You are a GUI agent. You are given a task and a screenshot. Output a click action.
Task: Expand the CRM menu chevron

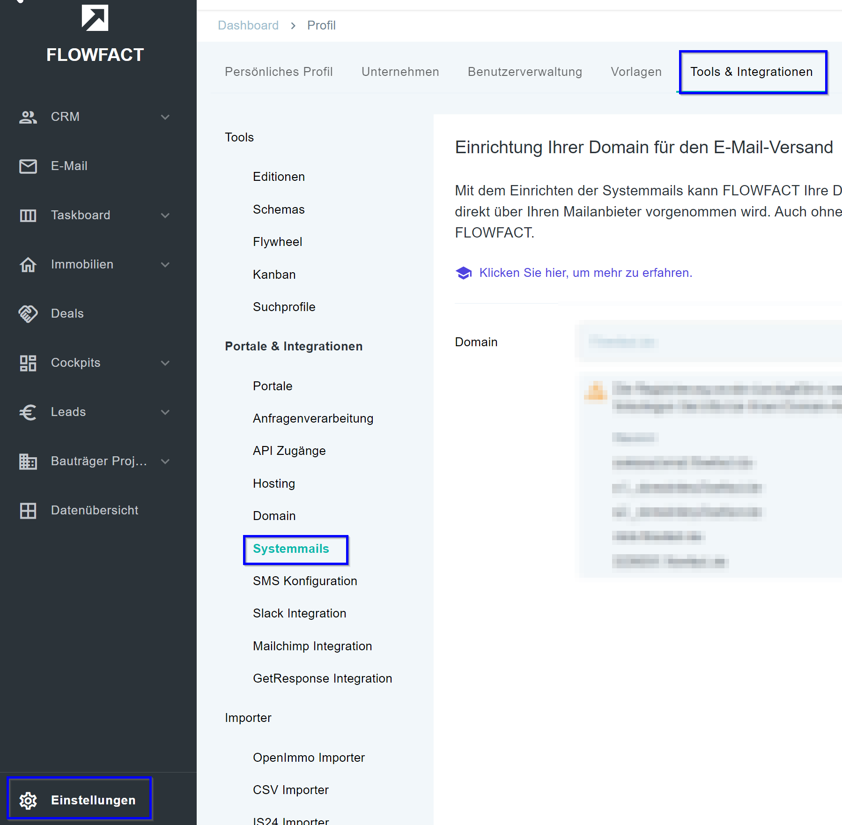coord(165,117)
